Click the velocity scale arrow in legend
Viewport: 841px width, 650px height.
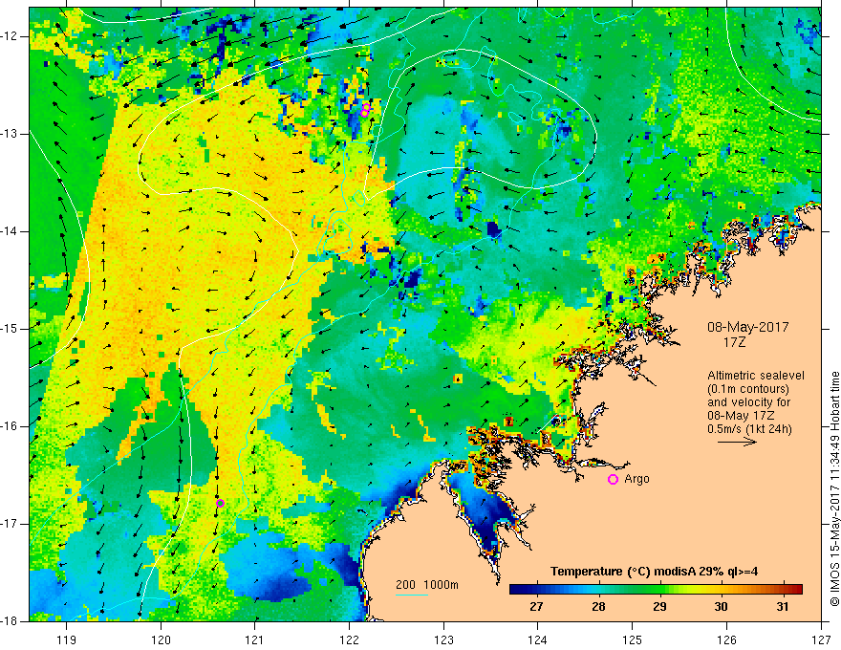737,443
